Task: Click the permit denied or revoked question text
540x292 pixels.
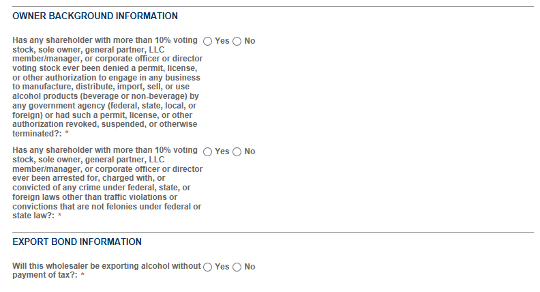Action: coord(106,87)
